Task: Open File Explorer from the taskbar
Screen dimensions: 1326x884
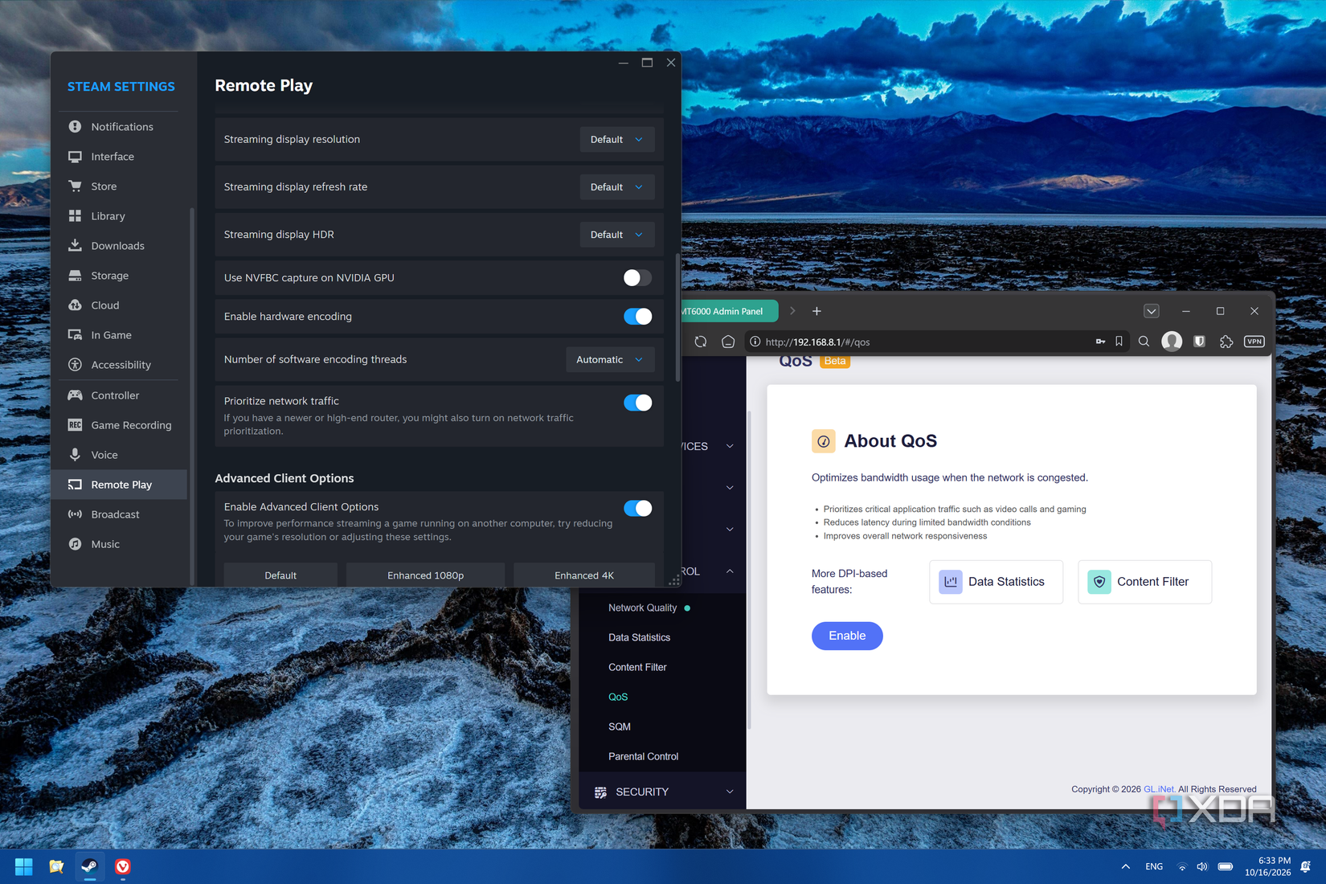Action: [x=56, y=866]
